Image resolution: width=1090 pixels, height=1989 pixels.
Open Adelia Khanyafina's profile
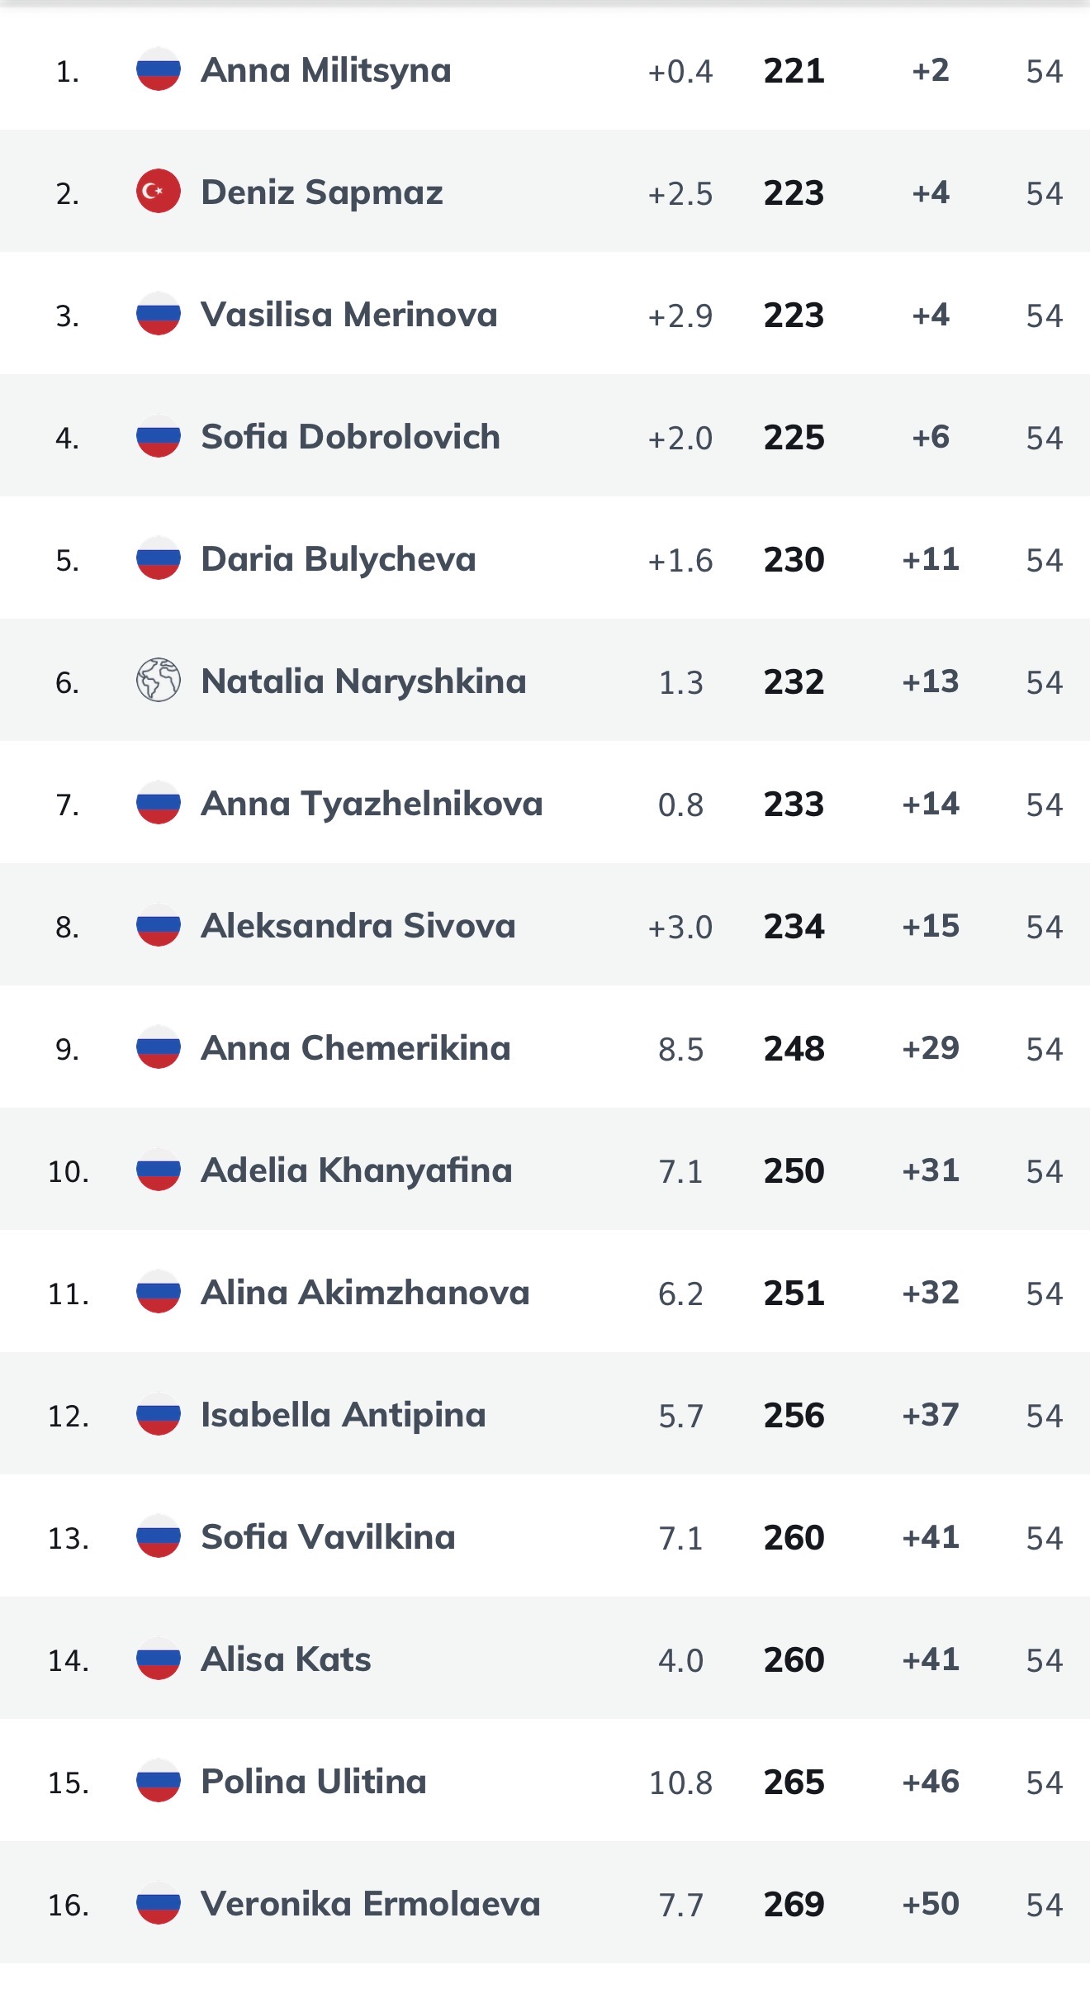click(x=357, y=1170)
